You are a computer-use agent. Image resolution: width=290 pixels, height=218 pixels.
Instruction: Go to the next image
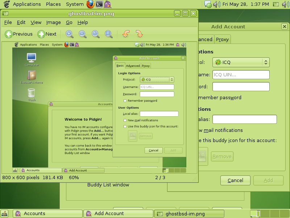tap(47, 34)
